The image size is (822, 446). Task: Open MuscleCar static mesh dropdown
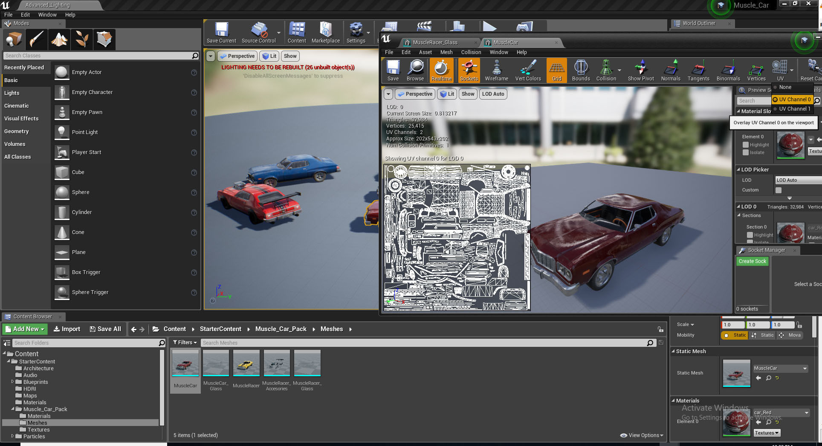point(780,369)
